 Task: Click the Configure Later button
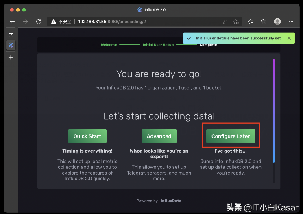tap(231, 136)
